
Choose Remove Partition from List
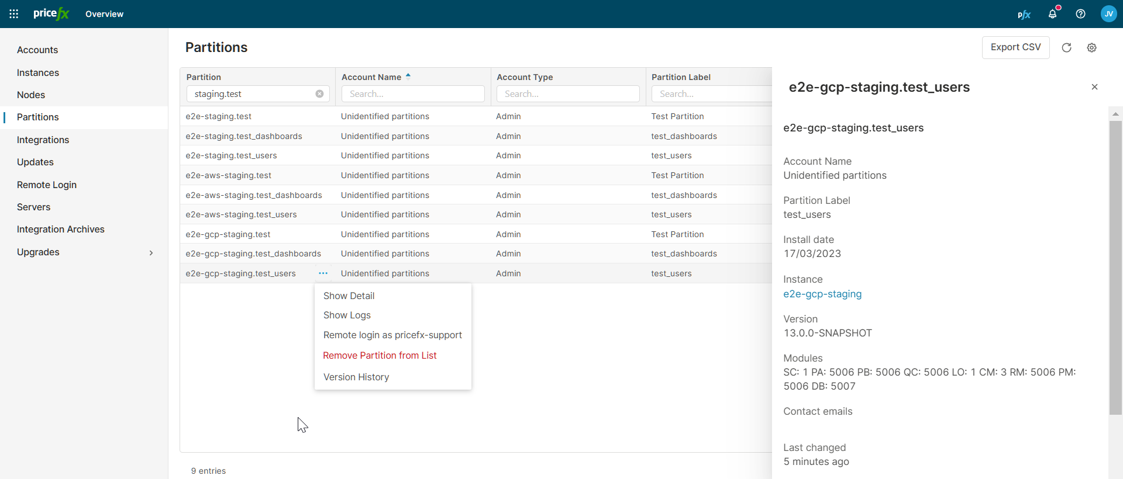[380, 355]
